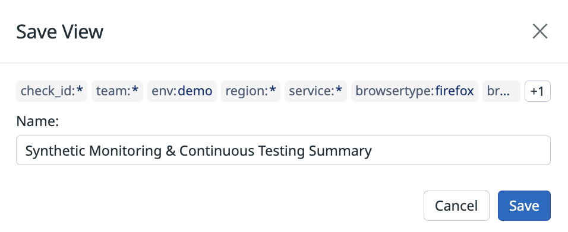Select the region:* filter tag

pos(251,91)
